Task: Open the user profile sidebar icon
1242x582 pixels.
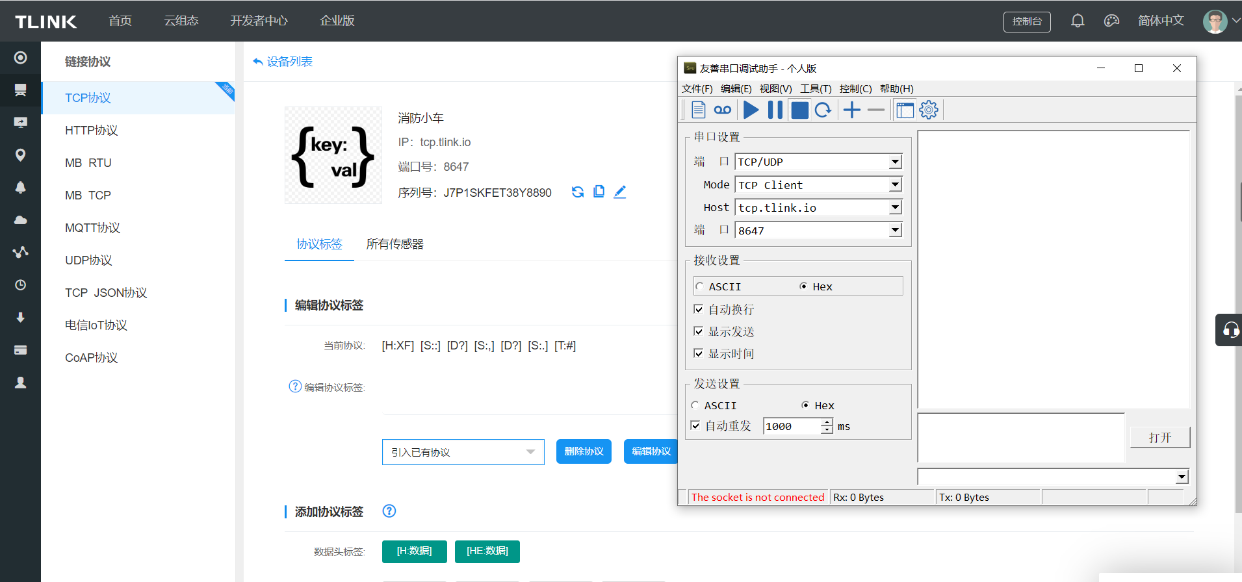Action: (x=21, y=382)
